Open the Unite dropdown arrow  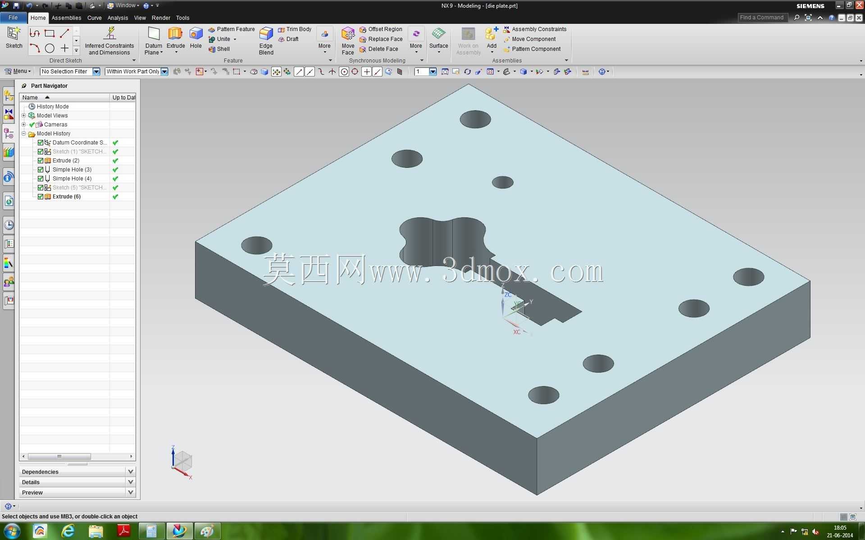coord(235,40)
